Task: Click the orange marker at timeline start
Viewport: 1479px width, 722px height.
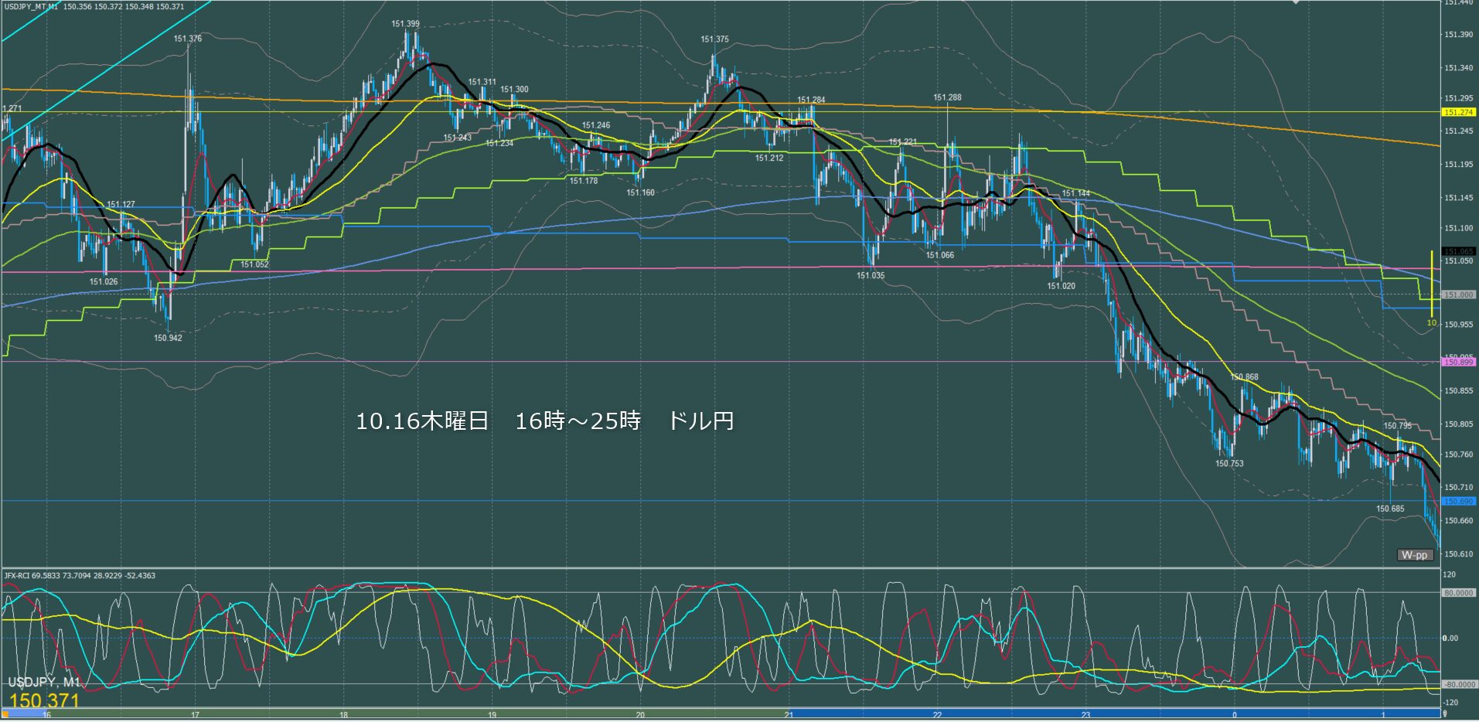Action: click(6, 714)
